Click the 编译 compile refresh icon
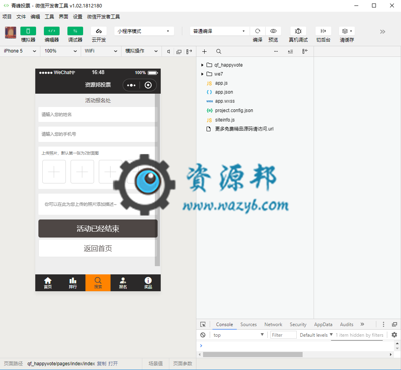This screenshot has height=370, width=401. point(258,31)
